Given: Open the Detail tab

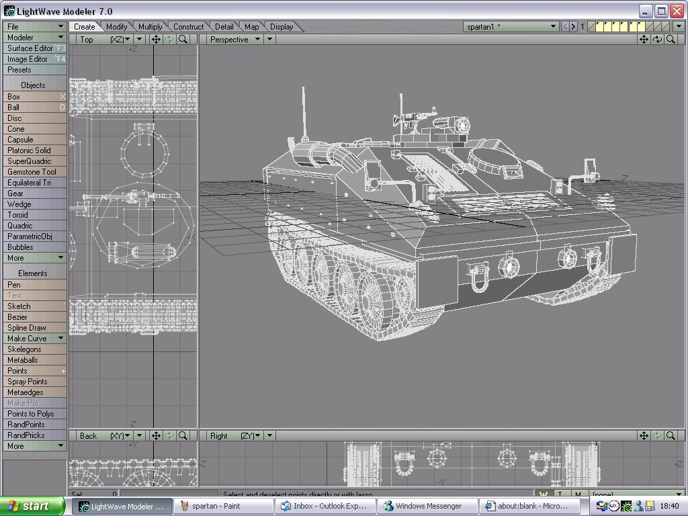Looking at the screenshot, I should (224, 26).
